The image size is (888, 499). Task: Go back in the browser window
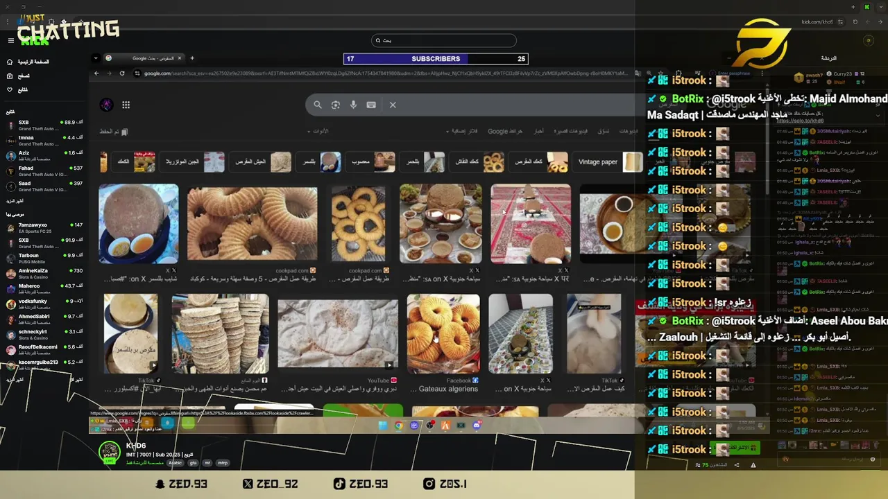pos(96,73)
